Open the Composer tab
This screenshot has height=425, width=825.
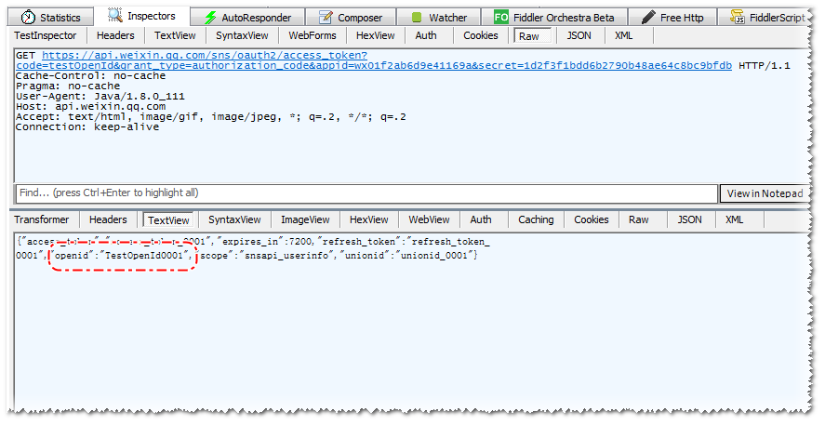click(352, 18)
